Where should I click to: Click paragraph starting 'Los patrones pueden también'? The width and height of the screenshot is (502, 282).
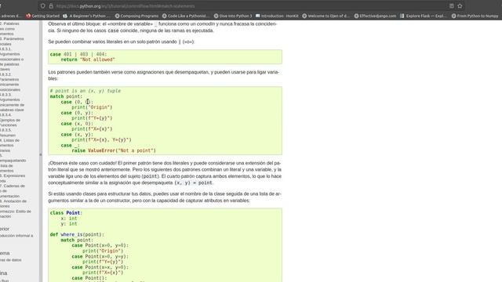click(x=164, y=75)
